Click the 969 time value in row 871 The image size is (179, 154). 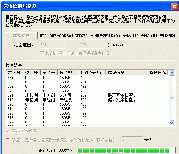click(83, 95)
